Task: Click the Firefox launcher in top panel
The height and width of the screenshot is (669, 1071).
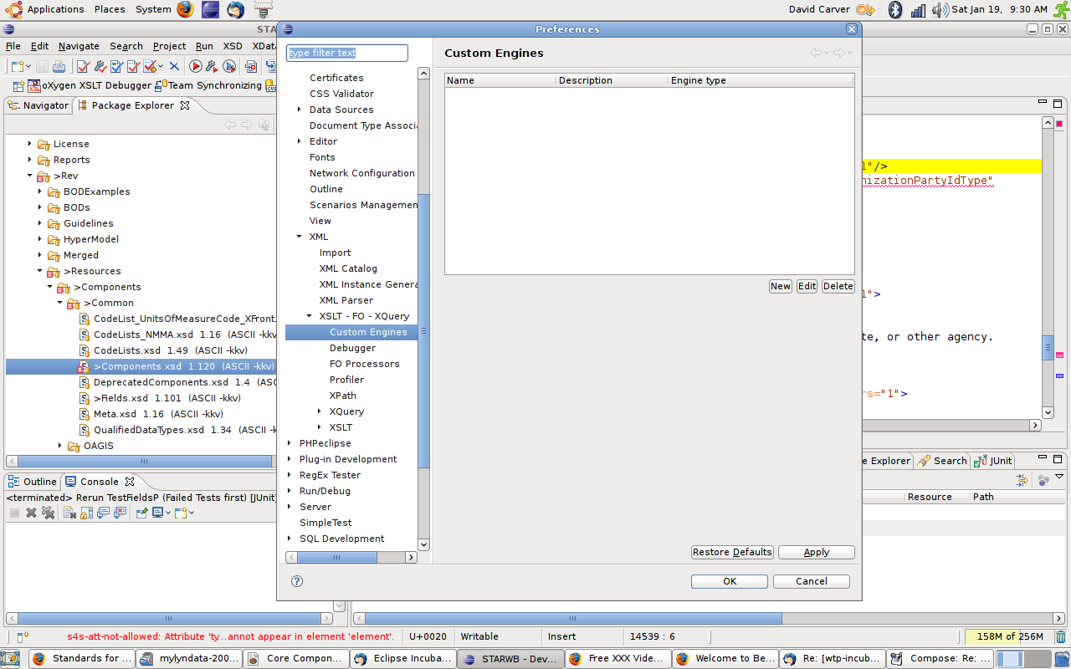Action: (185, 9)
